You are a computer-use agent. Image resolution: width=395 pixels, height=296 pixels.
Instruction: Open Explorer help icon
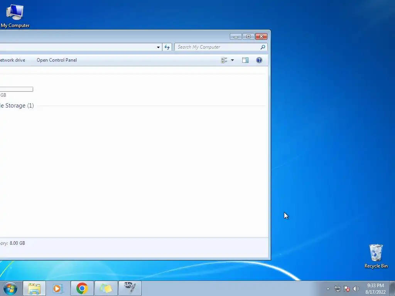pyautogui.click(x=259, y=60)
